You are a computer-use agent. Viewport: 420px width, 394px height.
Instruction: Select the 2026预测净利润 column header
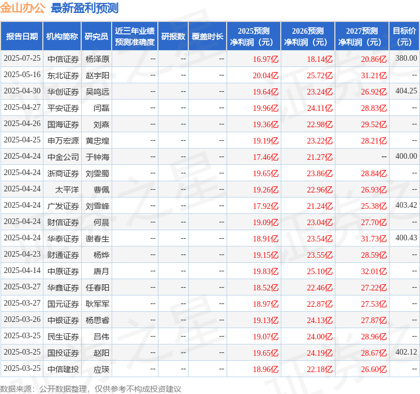tap(308, 36)
